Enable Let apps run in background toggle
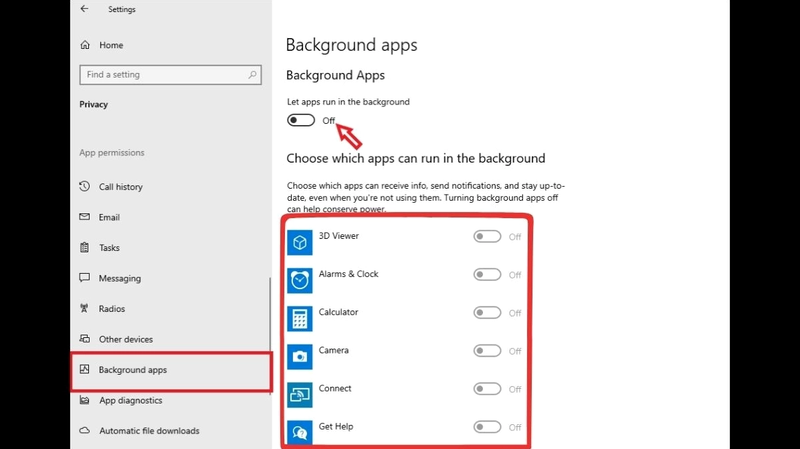Image resolution: width=800 pixels, height=449 pixels. (x=301, y=120)
